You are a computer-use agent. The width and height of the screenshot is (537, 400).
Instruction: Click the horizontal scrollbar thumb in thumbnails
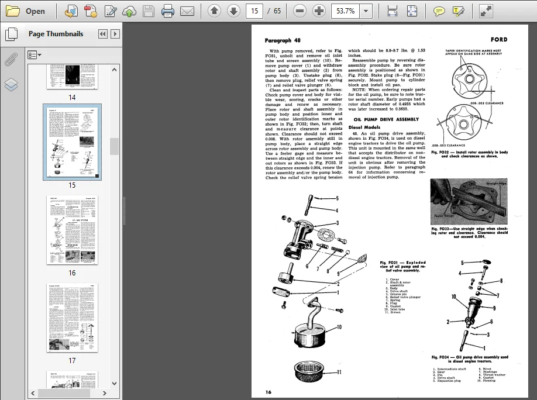64,393
